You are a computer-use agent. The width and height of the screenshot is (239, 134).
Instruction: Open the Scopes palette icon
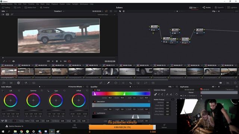click(228, 83)
